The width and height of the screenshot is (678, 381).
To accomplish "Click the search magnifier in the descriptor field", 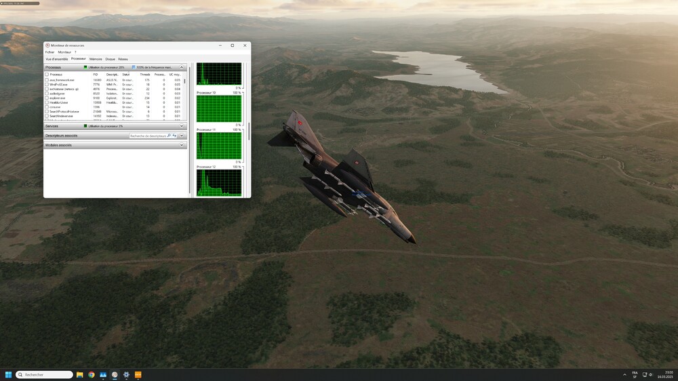I will click(169, 136).
